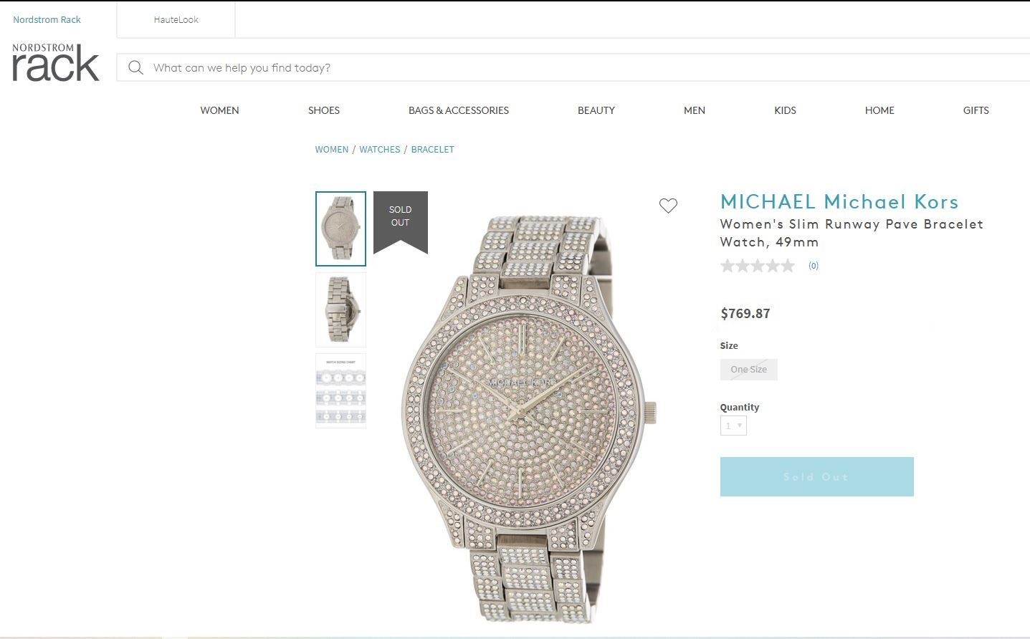
Task: Click the search magnifier icon
Action: click(x=135, y=68)
